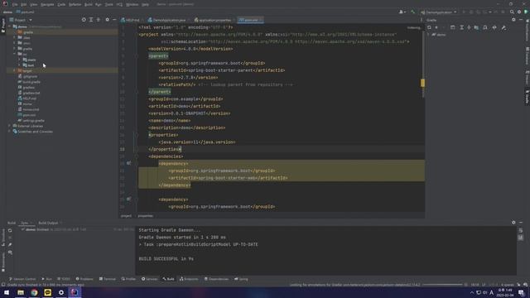530x298 pixels.
Task: Expand External Libraries node
Action: (9, 126)
